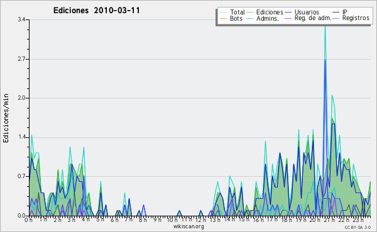Click the CC BY-SA 3.0 license text
Screen dimensions: 377x232
[x=358, y=227]
